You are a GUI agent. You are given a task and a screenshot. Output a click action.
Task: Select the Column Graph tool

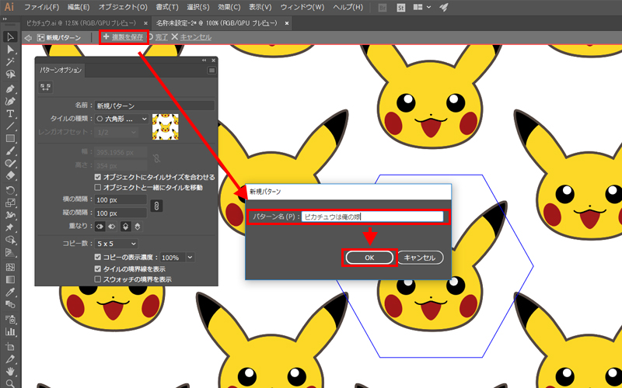pos(10,332)
